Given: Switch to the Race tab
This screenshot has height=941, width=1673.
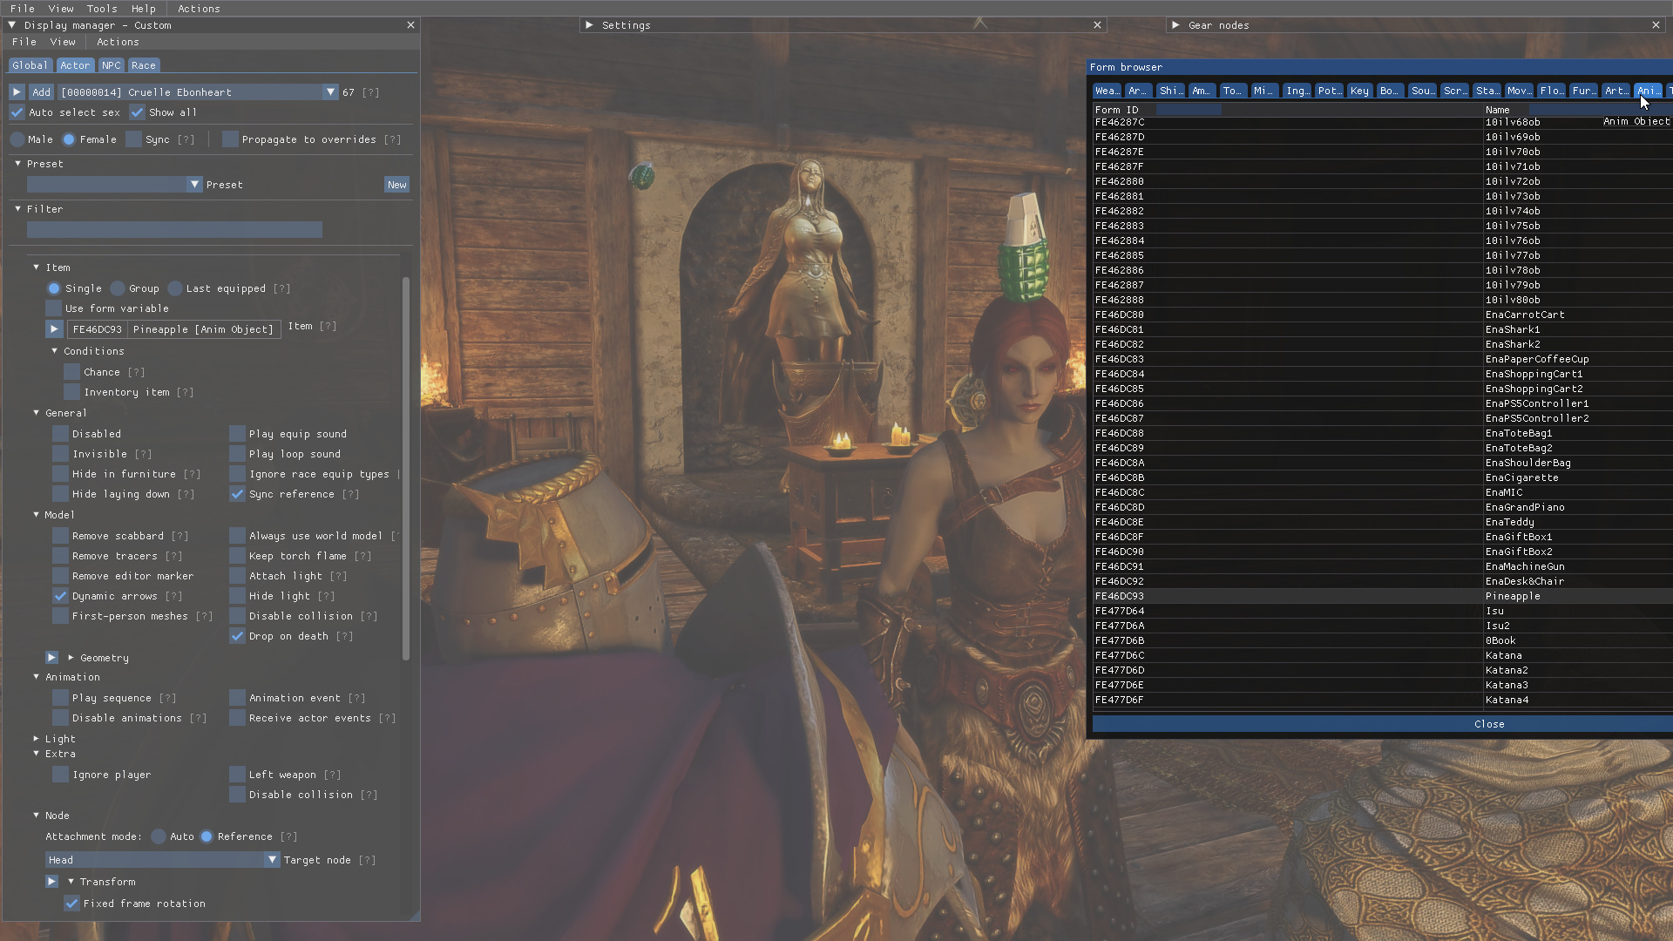Looking at the screenshot, I should (144, 65).
